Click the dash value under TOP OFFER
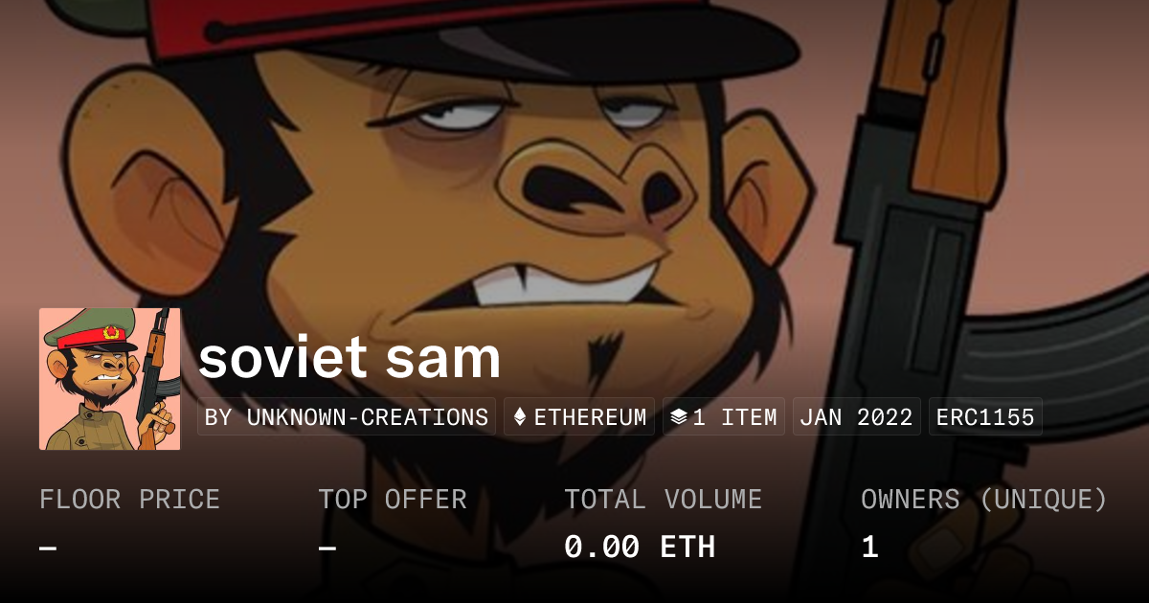 point(327,547)
